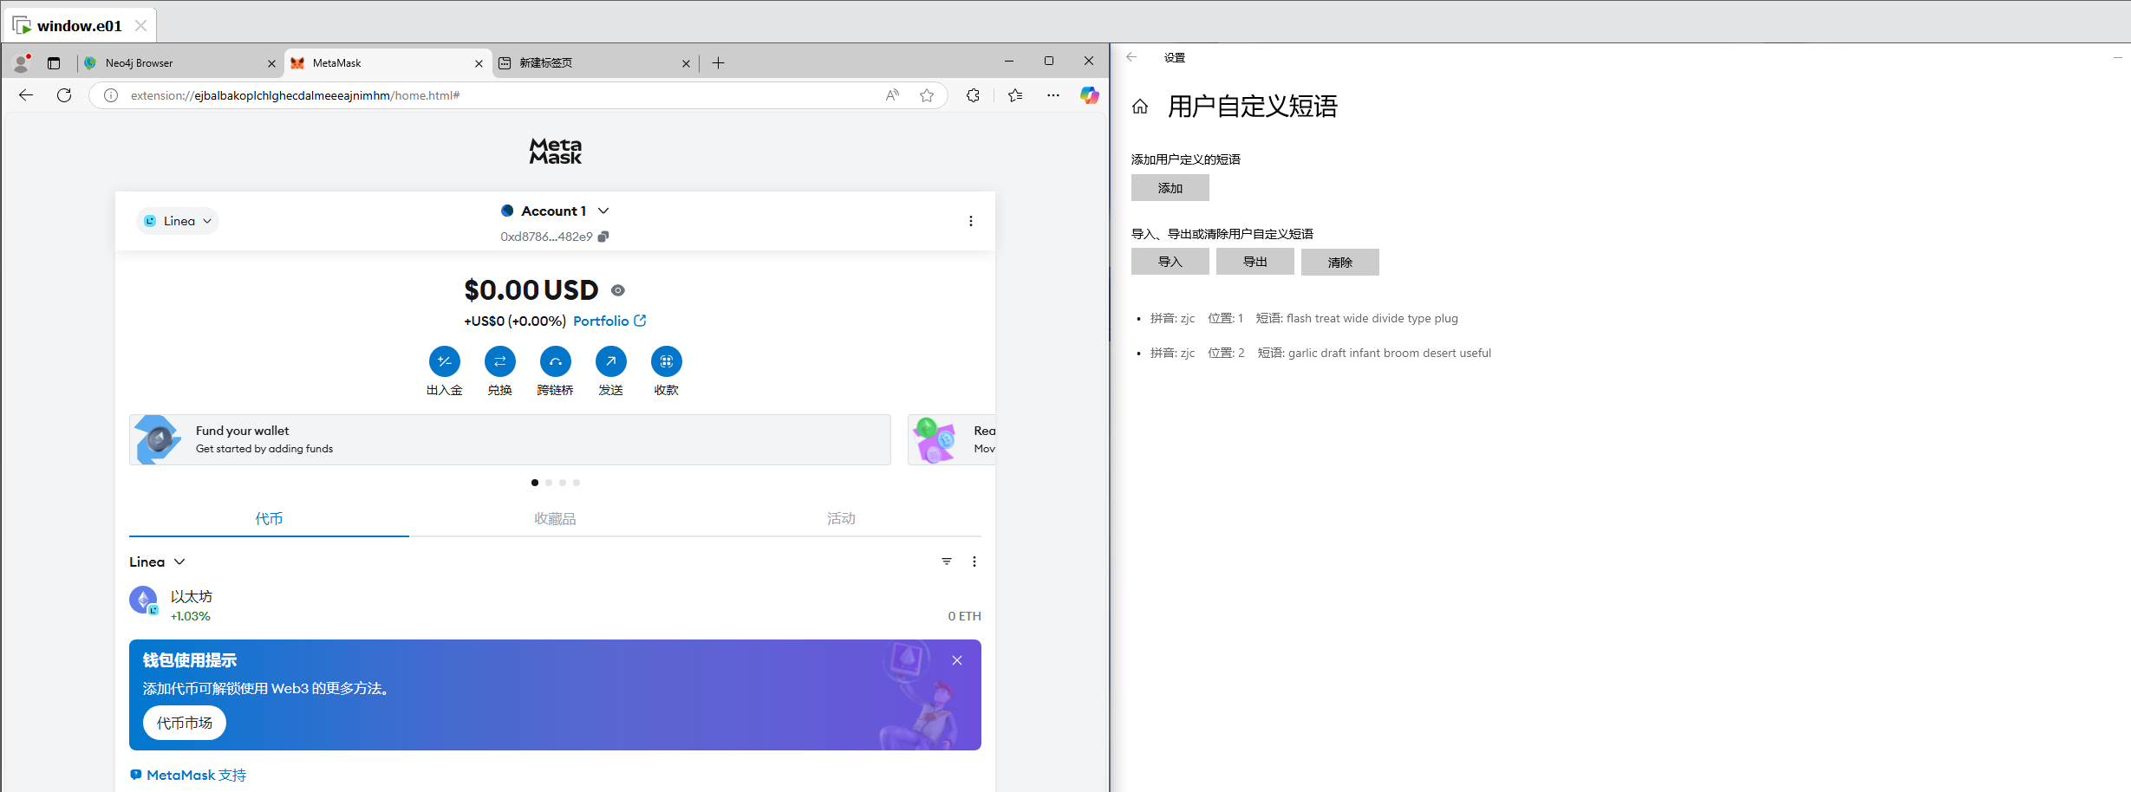Select phrase garlic draft infant broom desert useful
The height and width of the screenshot is (792, 2131).
tap(1390, 353)
